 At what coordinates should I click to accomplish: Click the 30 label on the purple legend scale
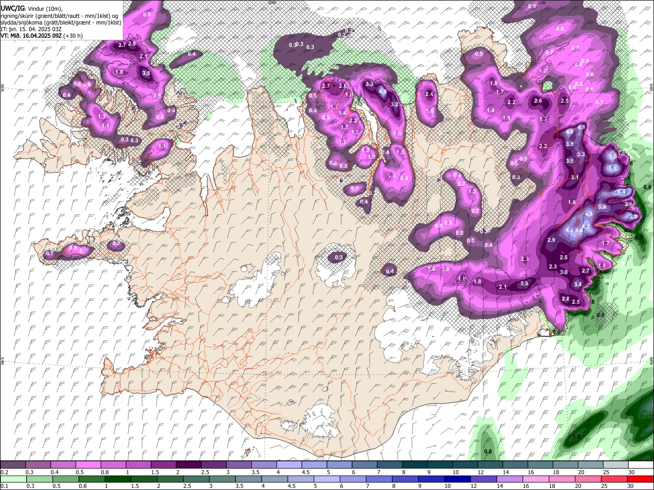click(x=632, y=472)
